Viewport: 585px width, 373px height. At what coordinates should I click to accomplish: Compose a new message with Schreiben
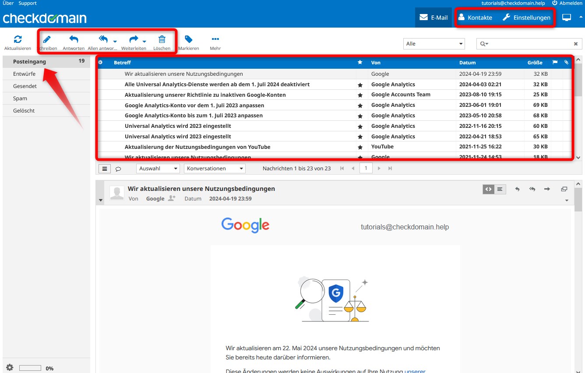(x=47, y=43)
